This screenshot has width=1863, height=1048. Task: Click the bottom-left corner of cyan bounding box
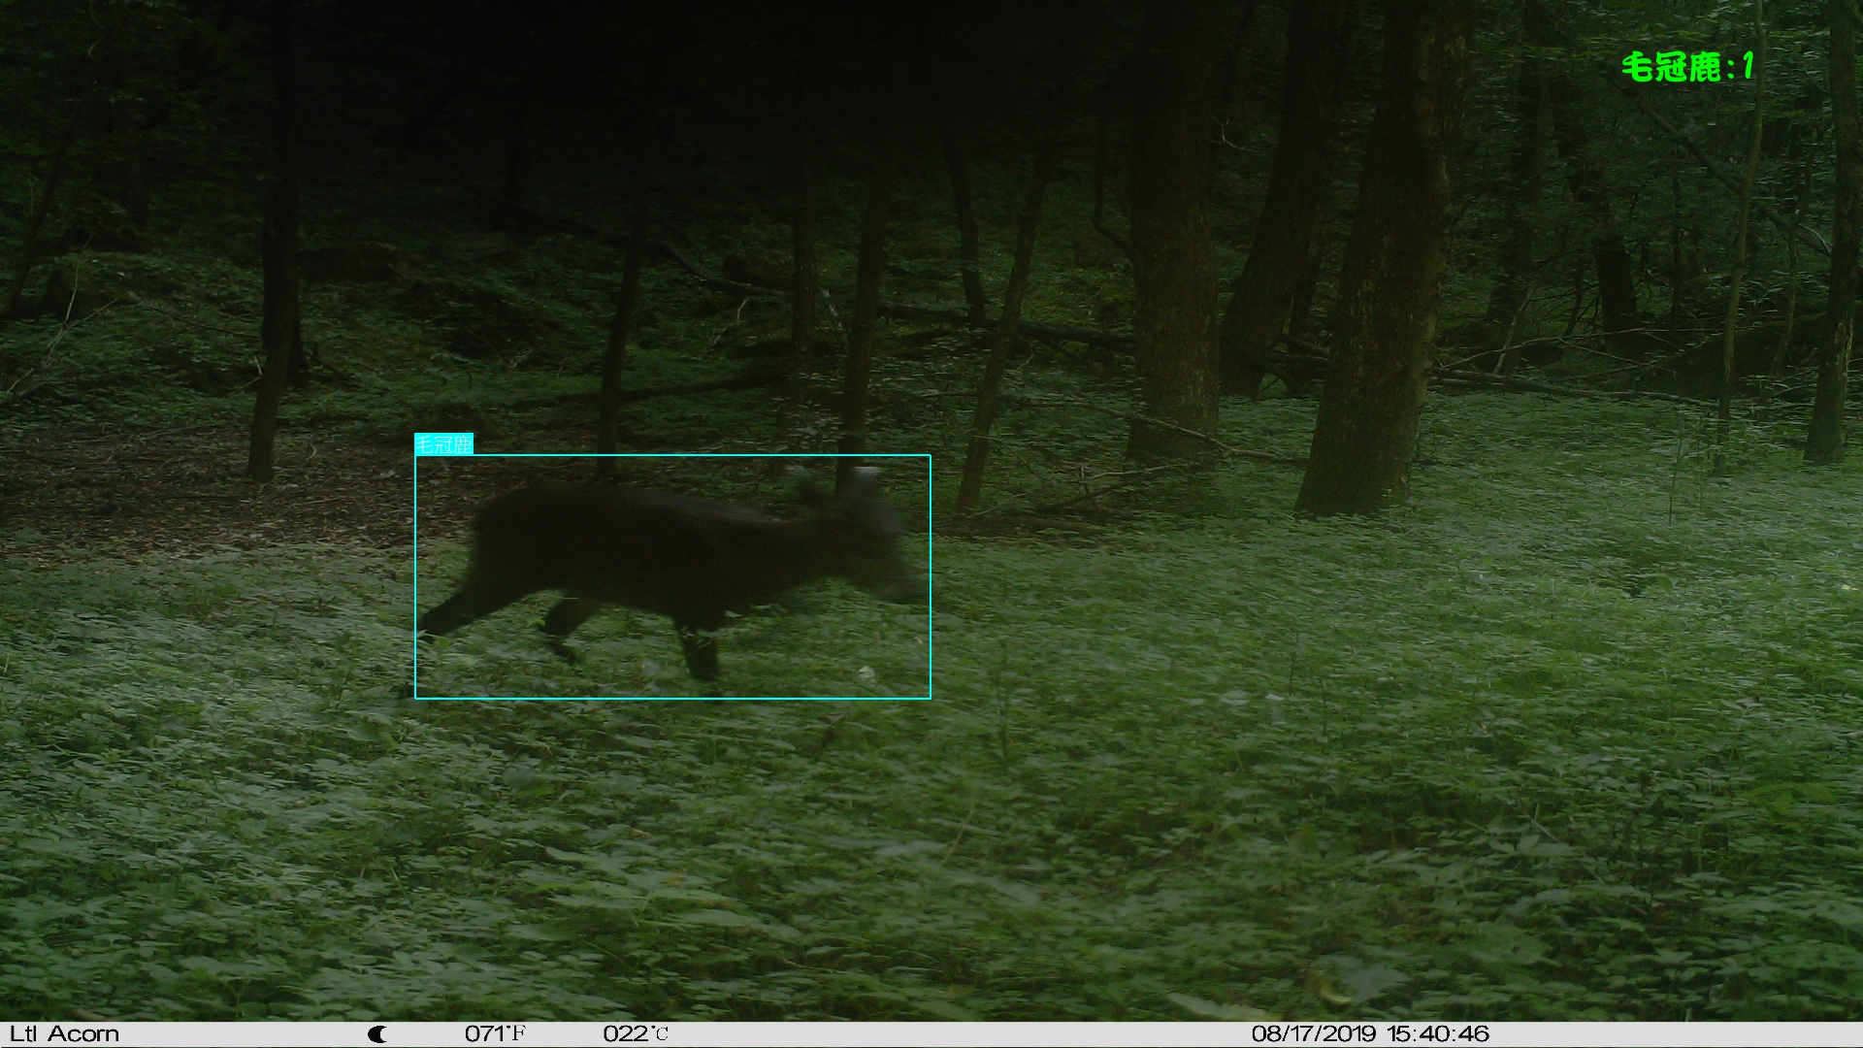click(x=415, y=698)
